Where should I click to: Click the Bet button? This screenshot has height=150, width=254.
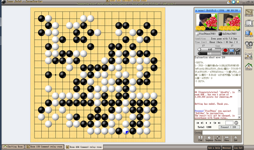coord(238,52)
